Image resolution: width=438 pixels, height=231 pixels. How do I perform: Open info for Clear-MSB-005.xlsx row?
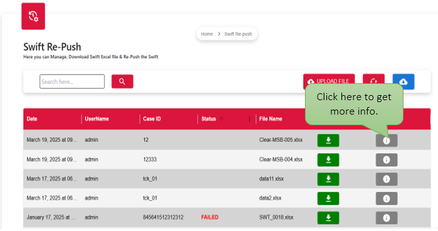387,140
